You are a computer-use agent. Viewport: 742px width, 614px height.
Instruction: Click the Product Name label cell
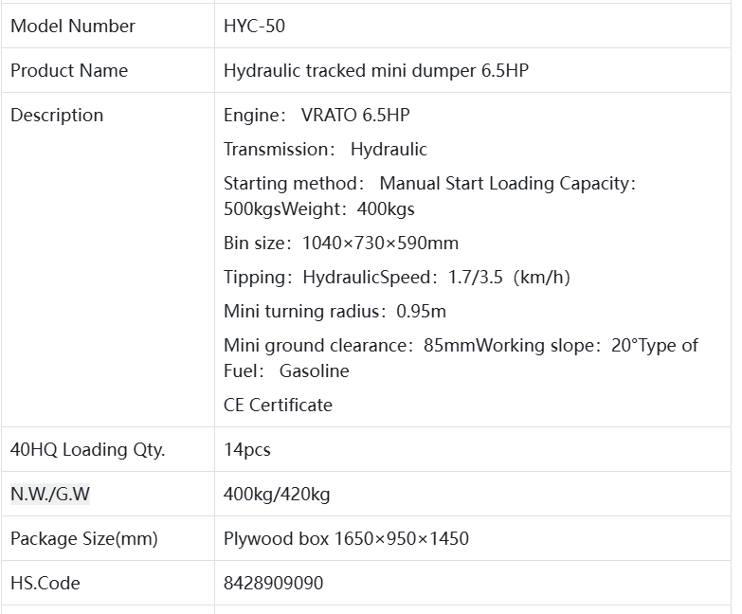click(69, 71)
